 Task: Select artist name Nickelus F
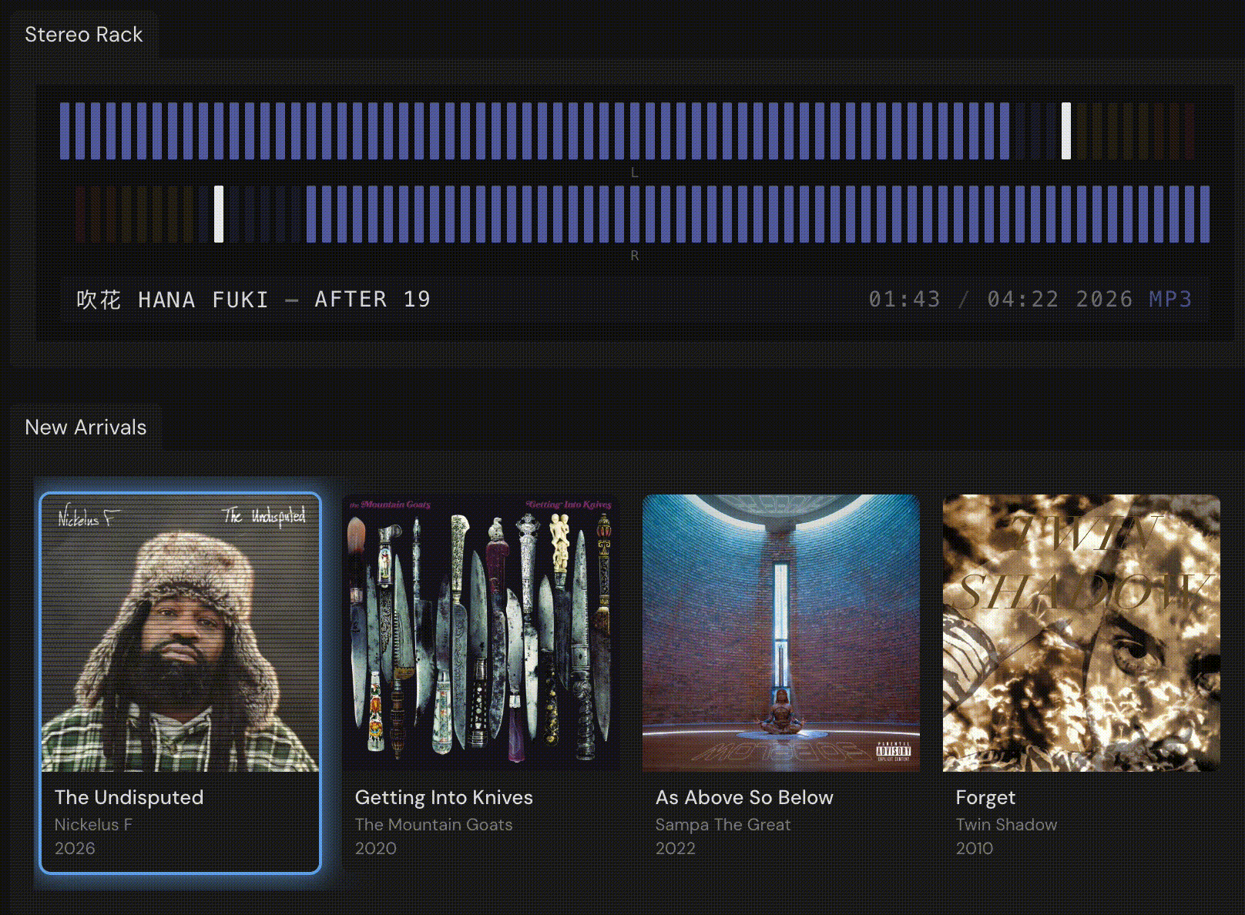pyautogui.click(x=93, y=824)
